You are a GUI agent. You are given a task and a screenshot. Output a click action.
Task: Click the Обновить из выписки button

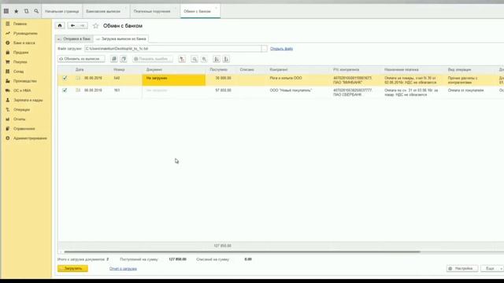click(x=81, y=59)
